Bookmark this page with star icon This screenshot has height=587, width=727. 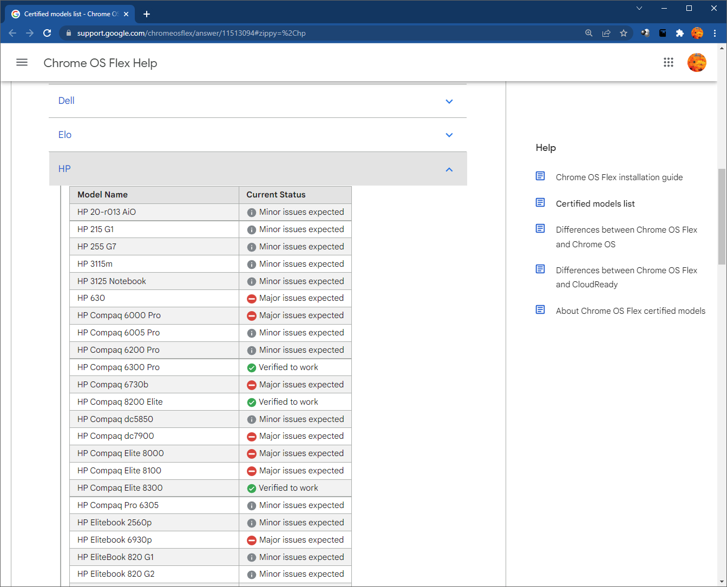click(624, 33)
